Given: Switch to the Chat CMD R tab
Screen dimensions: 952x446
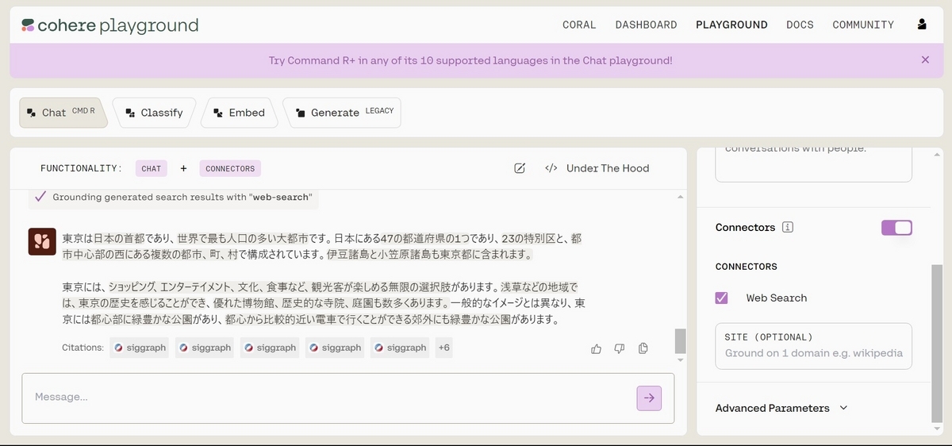Looking at the screenshot, I should pyautogui.click(x=63, y=113).
